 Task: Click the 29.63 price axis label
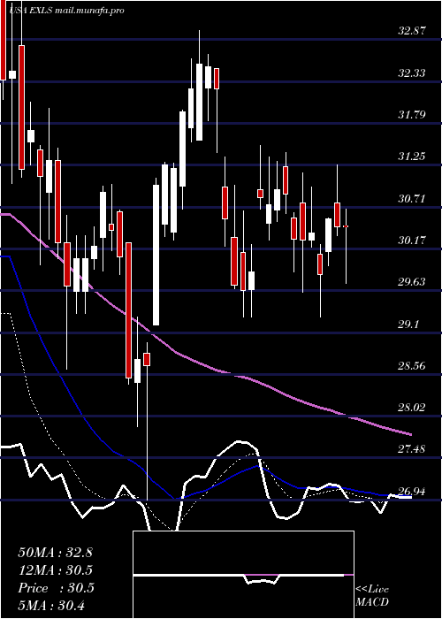[412, 282]
